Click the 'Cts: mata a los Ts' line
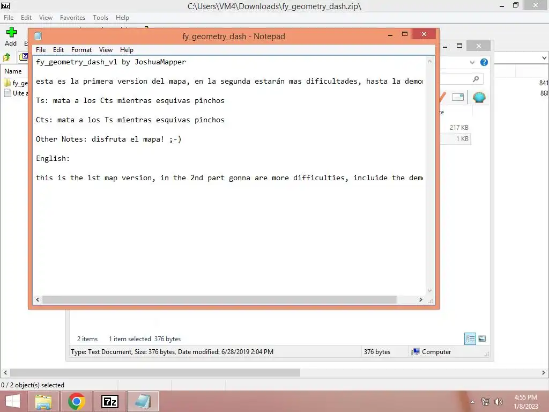This screenshot has width=549, height=412. [x=130, y=120]
